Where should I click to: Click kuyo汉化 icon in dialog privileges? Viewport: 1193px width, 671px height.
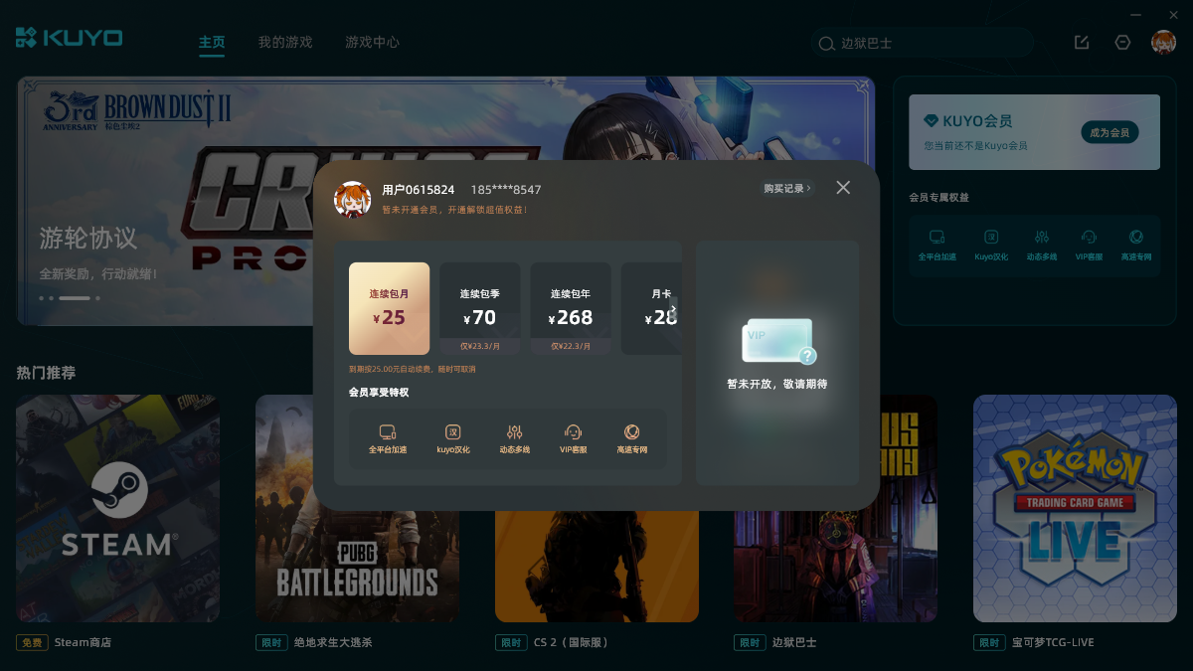(x=452, y=432)
